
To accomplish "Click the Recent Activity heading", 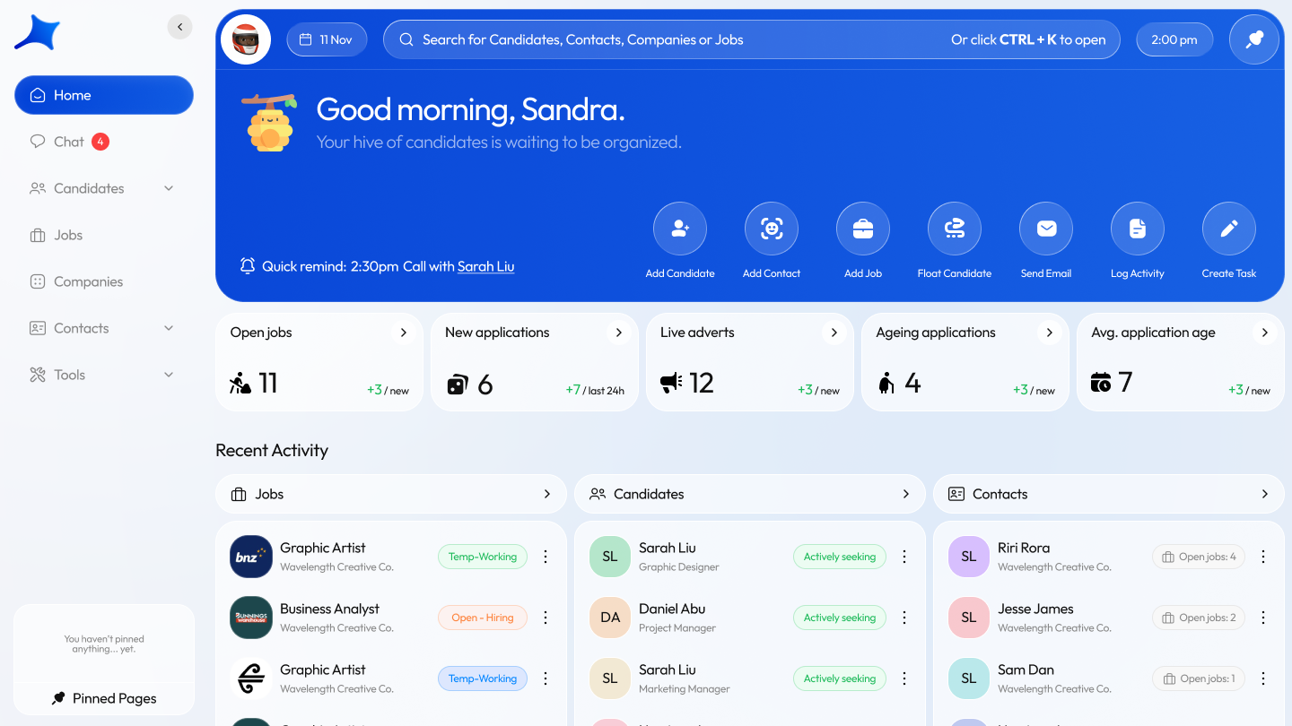I will tap(272, 450).
